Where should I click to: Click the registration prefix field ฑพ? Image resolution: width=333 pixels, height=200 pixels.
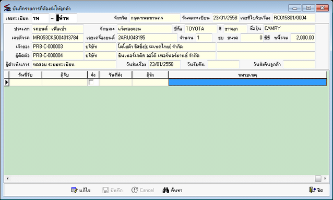click(40, 18)
